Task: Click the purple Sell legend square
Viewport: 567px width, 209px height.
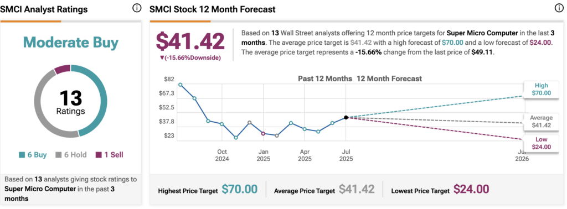Action: 99,155
